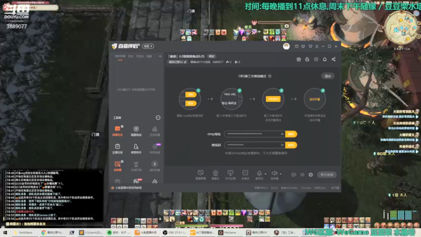The width and height of the screenshot is (421, 237).
Task: Open the hamburger main menu in title bar
Action: (x=317, y=46)
